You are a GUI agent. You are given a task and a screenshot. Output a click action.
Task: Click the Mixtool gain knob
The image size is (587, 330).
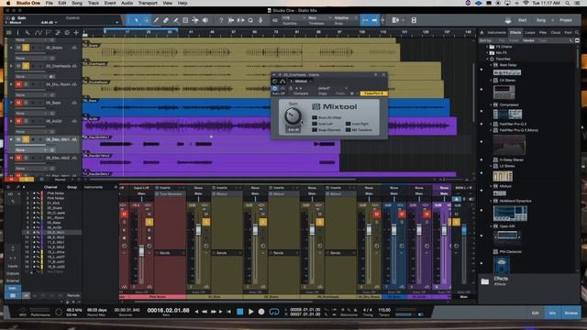coord(293,115)
